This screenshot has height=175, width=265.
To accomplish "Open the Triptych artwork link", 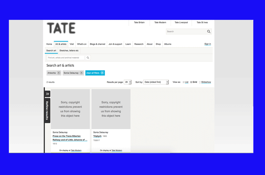I will (97, 136).
